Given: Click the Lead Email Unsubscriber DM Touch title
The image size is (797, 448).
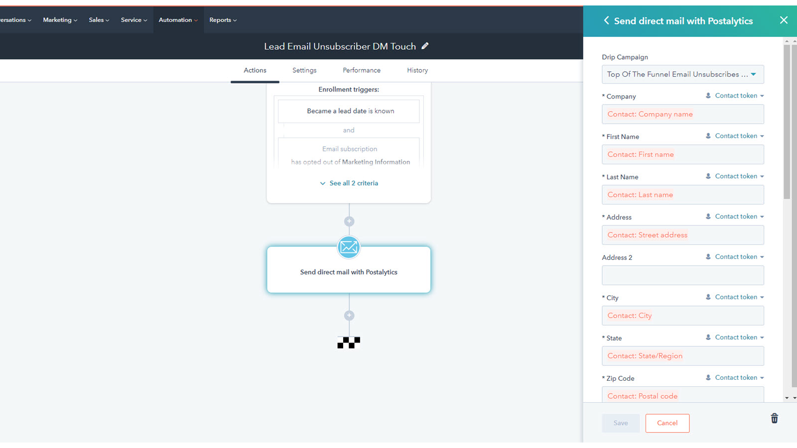Looking at the screenshot, I should coord(340,46).
